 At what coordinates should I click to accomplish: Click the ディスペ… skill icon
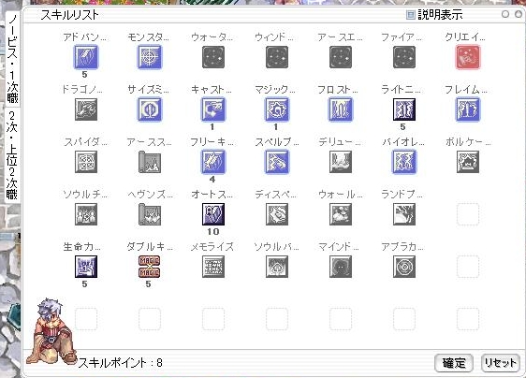[x=277, y=214]
